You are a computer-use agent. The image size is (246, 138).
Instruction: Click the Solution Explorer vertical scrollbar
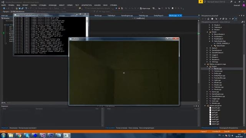(x=244, y=75)
